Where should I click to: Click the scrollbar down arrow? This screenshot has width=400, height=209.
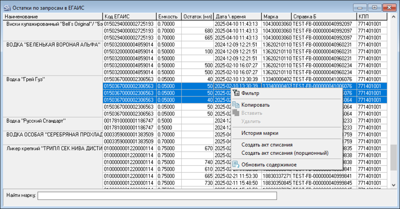[394, 185]
